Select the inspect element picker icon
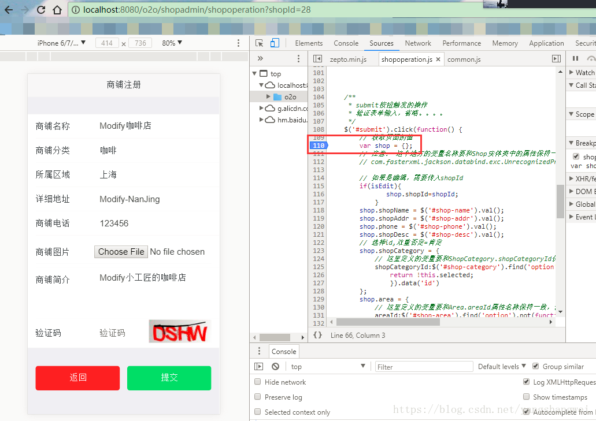 click(x=260, y=43)
